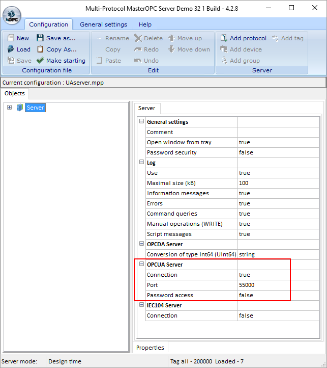Screen dimensions: 327x368
Task: Minimize the MasterOPC Server window
Action: click(269, 8)
